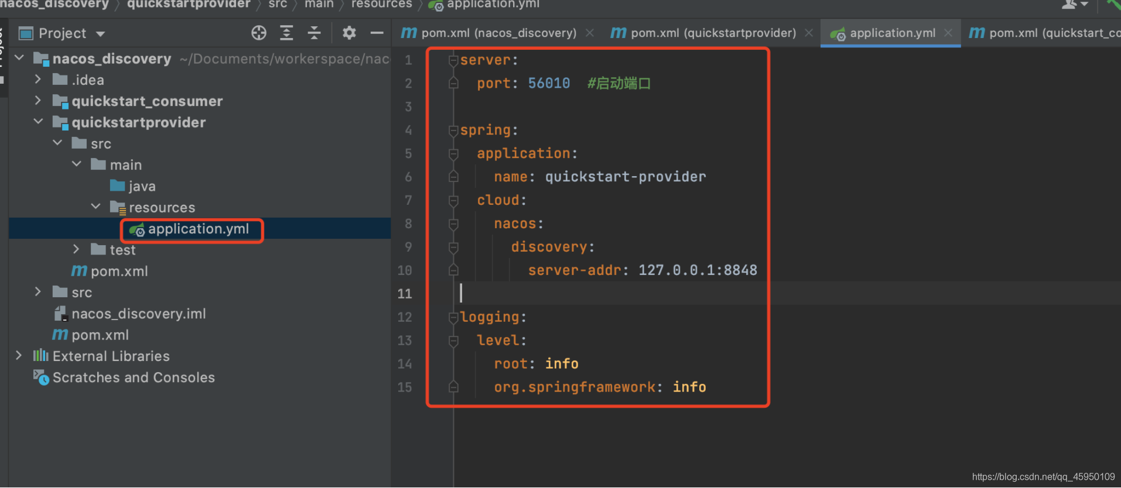This screenshot has height=488, width=1121.
Task: Fold the spring block at line 4
Action: point(453,130)
